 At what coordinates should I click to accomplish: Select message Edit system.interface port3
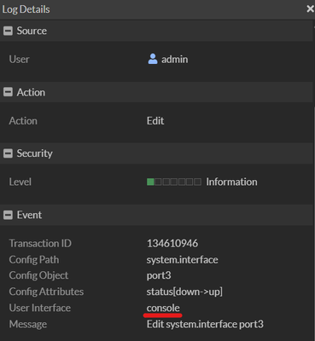pyautogui.click(x=205, y=324)
